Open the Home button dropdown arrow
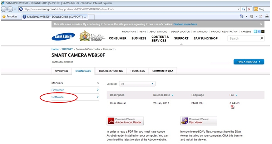Image resolution: width=272 pixels, height=144 pixels. pyautogui.click(x=246, y=16)
